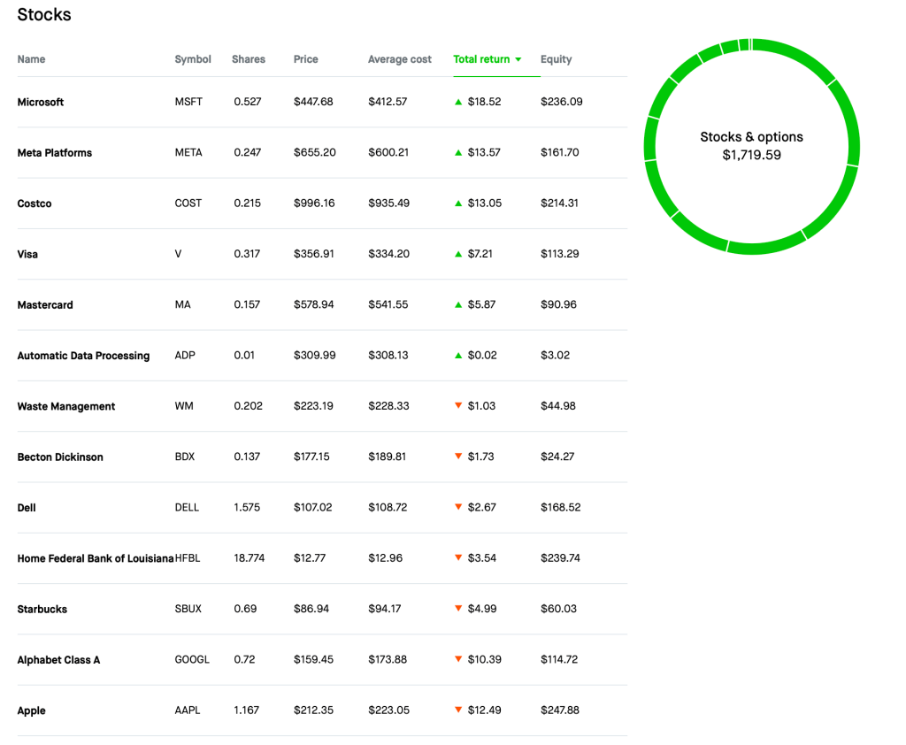Click the green up arrow beside Costco return
Viewport: 906px width, 745px height.
[458, 204]
